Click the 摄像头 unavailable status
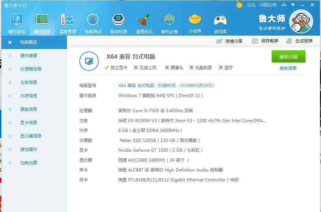 pos(174,67)
